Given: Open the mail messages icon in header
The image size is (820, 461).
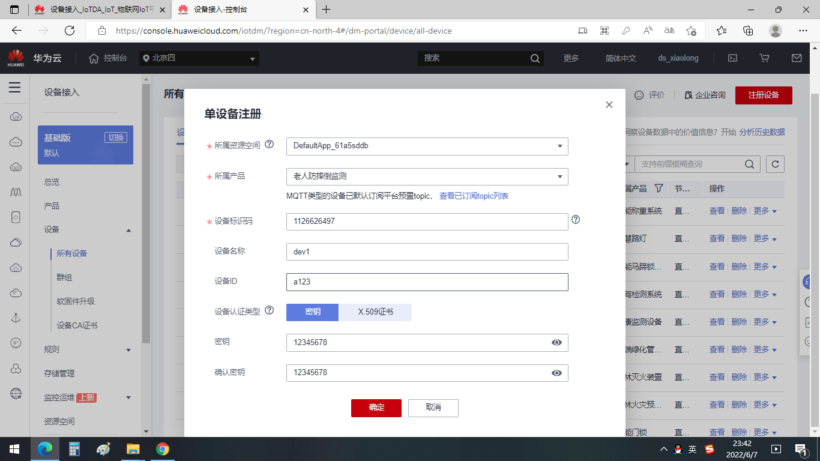Looking at the screenshot, I should click(x=797, y=58).
